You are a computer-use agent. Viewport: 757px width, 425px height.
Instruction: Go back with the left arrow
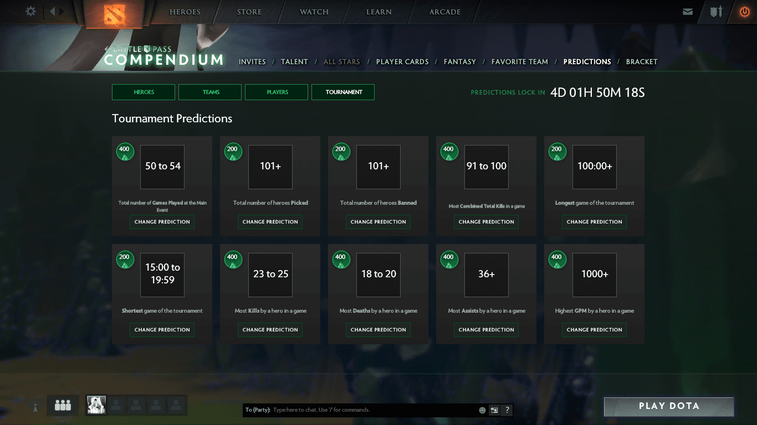click(x=53, y=11)
